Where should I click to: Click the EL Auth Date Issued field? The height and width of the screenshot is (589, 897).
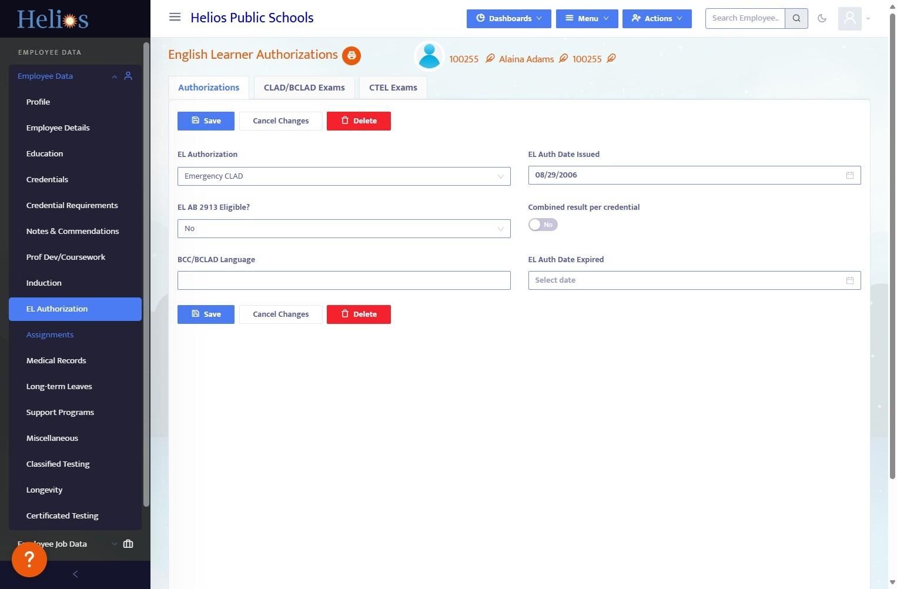(694, 175)
